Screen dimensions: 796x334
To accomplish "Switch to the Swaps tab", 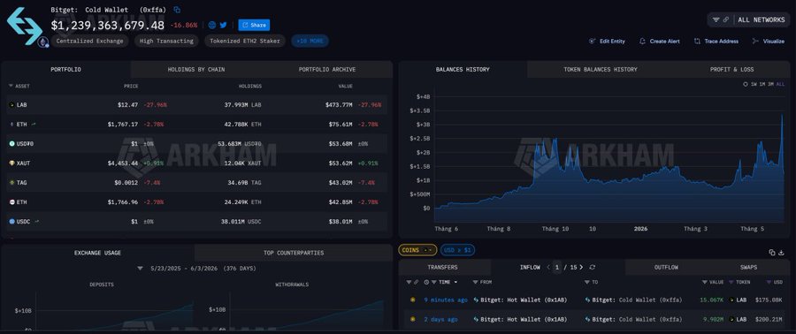I will click(749, 267).
